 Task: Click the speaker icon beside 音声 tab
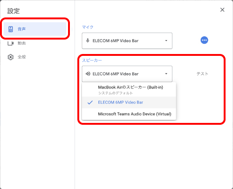click(x=11, y=29)
